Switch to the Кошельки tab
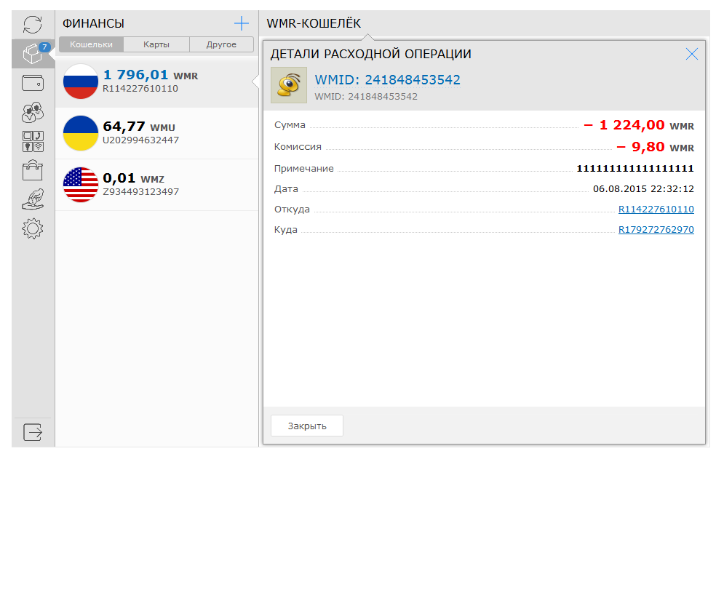This screenshot has width=724, height=614. pyautogui.click(x=92, y=44)
